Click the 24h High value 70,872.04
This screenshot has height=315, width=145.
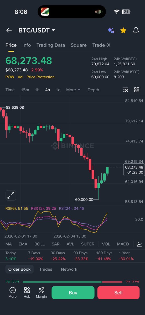coord(100,64)
